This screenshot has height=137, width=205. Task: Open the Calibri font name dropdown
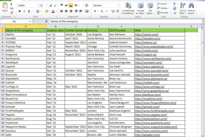click(38, 6)
